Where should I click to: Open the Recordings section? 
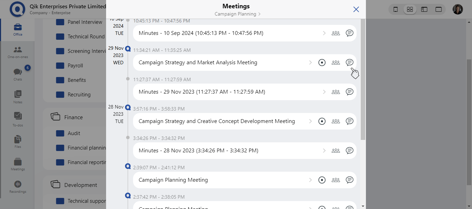click(17, 187)
